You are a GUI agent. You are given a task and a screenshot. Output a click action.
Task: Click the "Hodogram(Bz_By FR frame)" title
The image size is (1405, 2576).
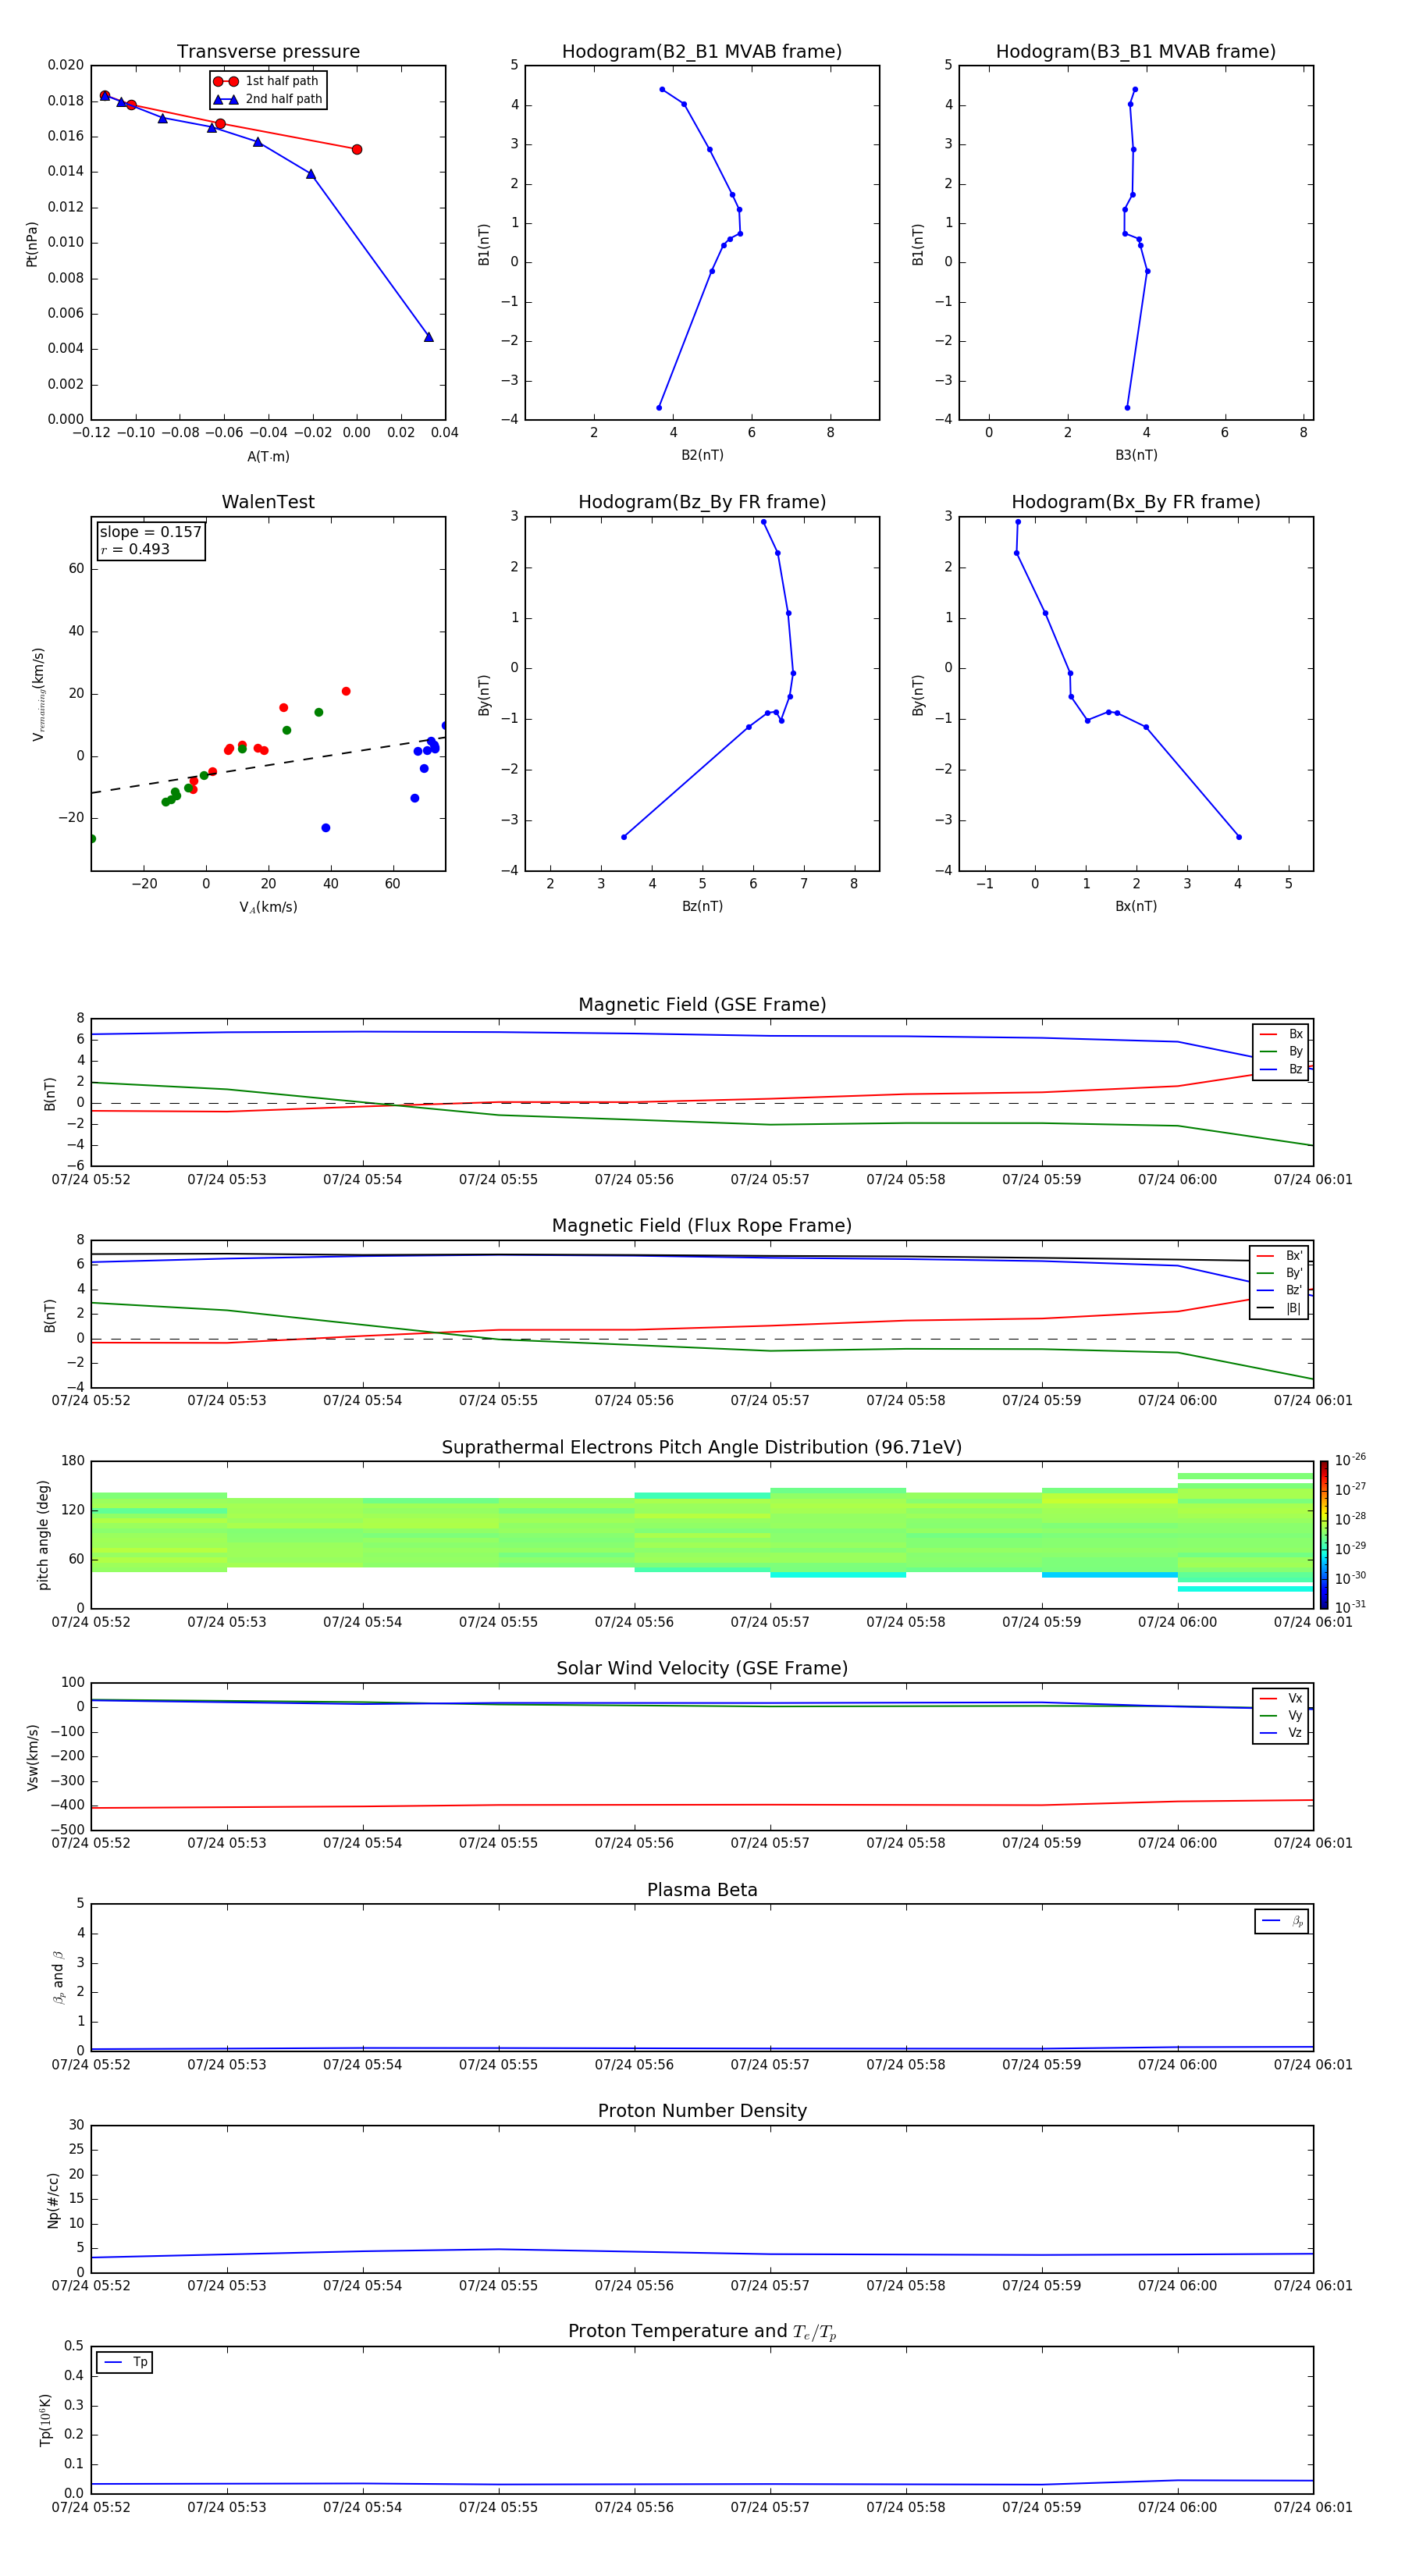(x=702, y=502)
